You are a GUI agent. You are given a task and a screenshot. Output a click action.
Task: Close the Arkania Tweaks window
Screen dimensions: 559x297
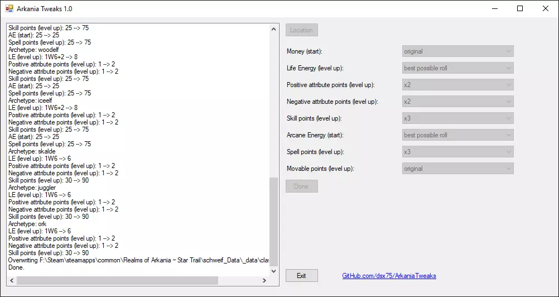(546, 8)
